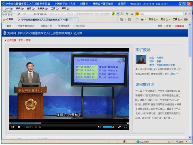Open the 文件(F) menu
The width and height of the screenshot is (193, 145).
9,8
